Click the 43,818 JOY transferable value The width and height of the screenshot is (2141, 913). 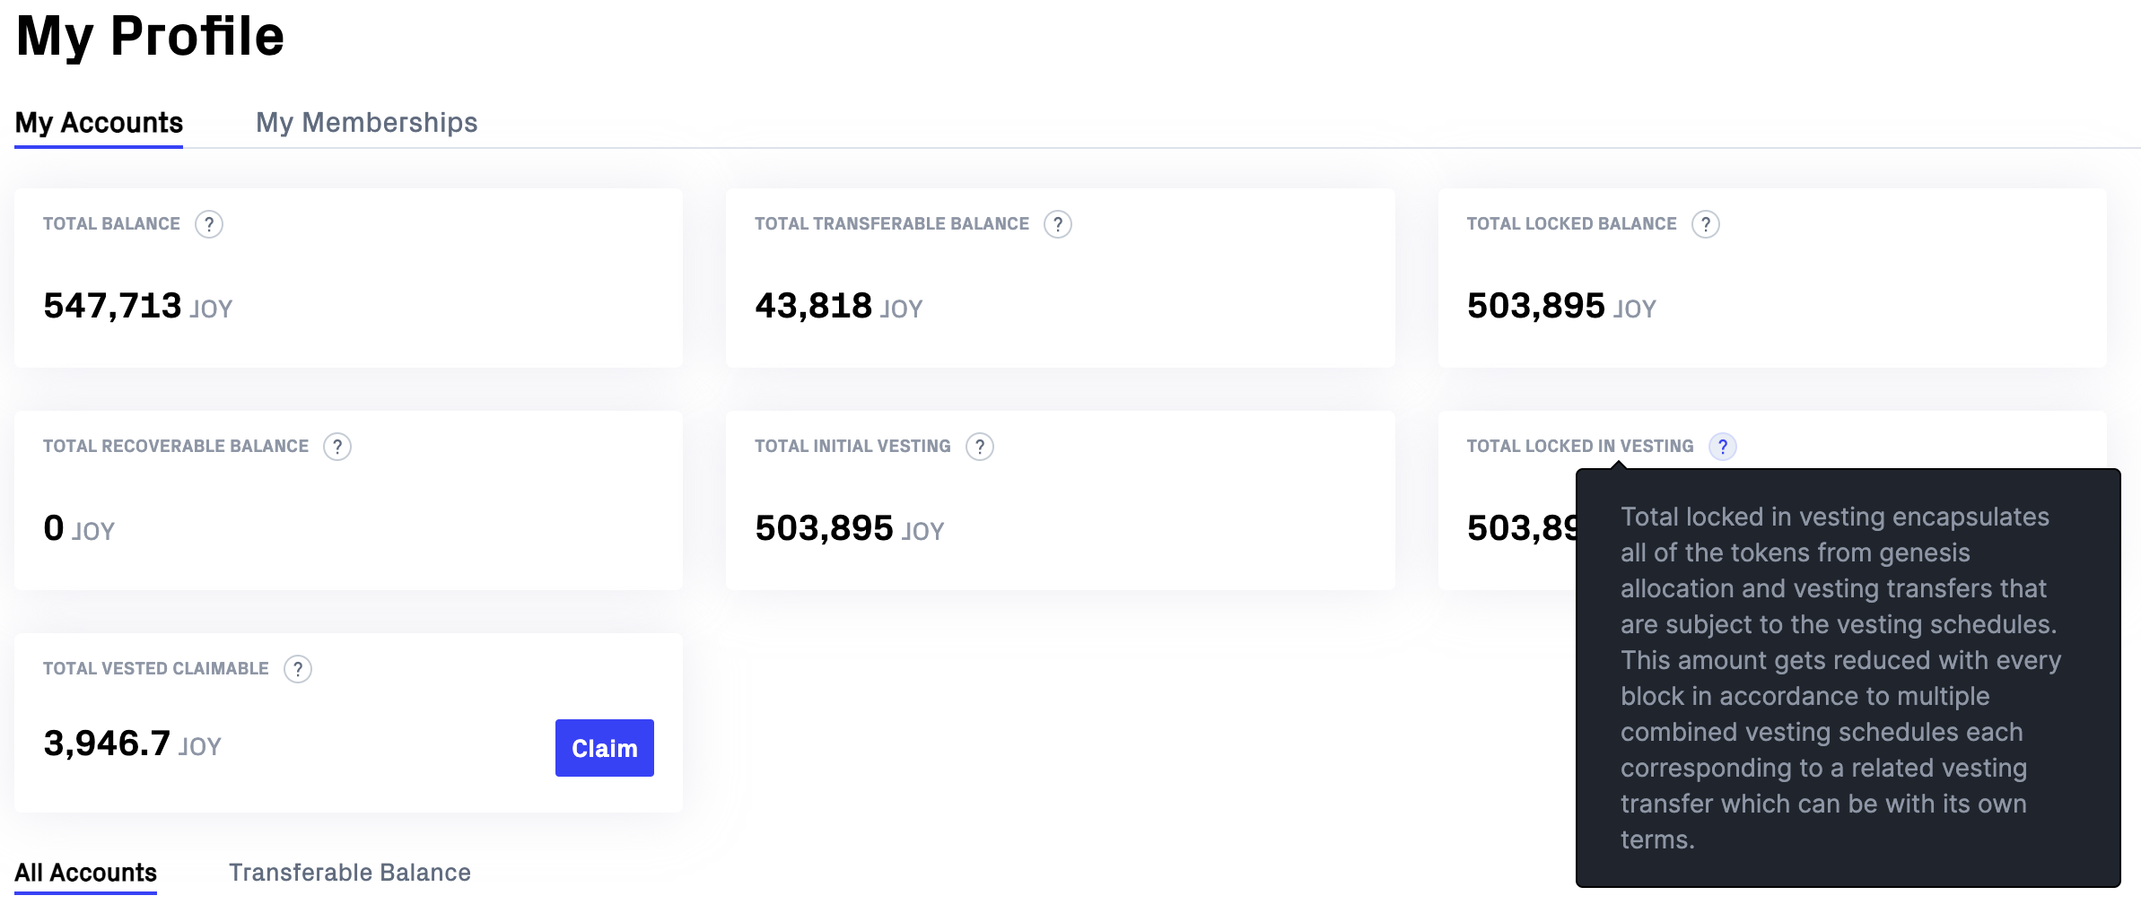(x=837, y=306)
